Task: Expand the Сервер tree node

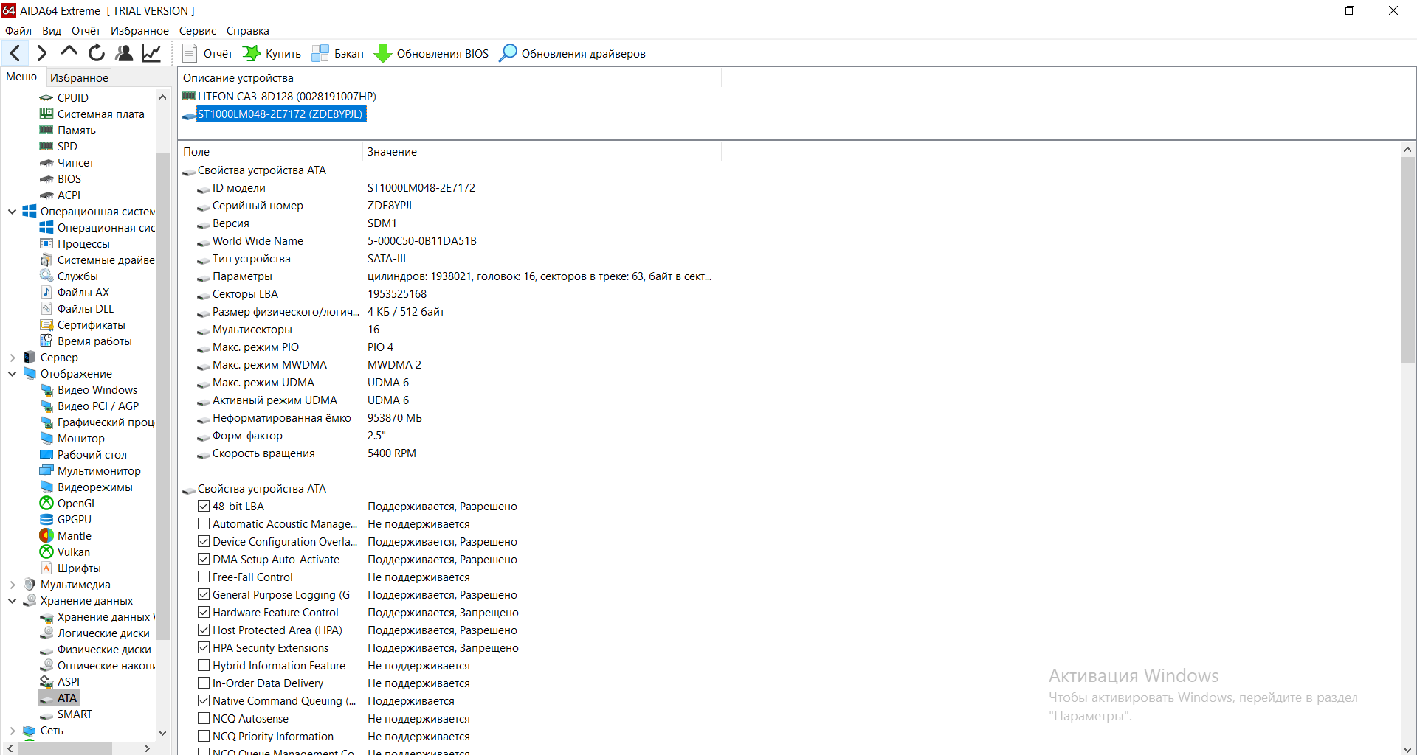Action: [x=12, y=358]
